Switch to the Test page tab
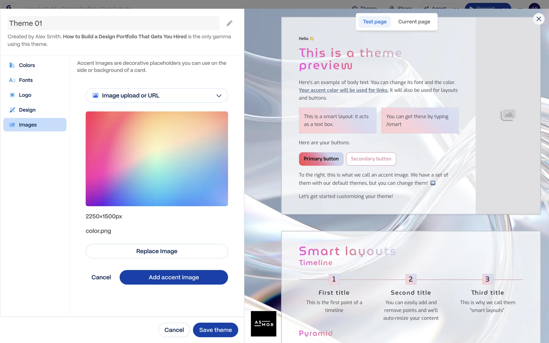 [x=375, y=22]
